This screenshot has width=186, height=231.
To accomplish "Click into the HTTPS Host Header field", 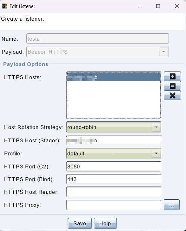I will pos(114,192).
